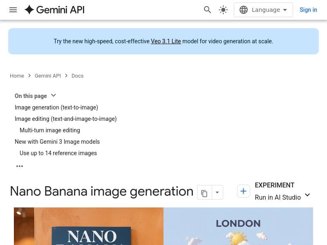
Task: Expand the Run in AI Studio chevron
Action: [x=307, y=195]
